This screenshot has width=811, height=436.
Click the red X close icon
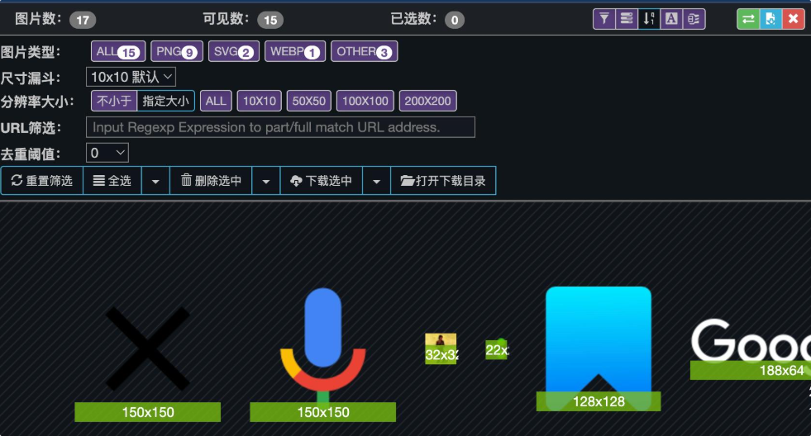point(793,19)
